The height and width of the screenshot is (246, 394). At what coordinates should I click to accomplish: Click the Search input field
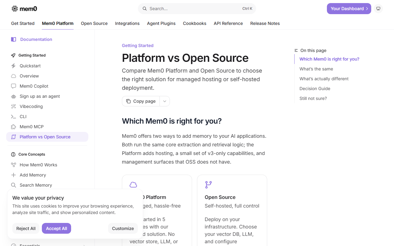coord(197,9)
